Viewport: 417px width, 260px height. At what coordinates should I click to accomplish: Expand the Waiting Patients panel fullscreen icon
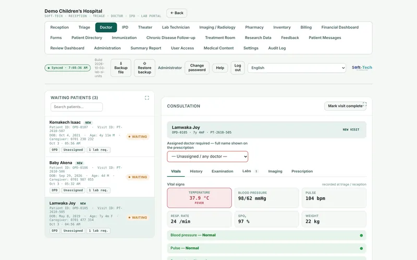pyautogui.click(x=147, y=98)
